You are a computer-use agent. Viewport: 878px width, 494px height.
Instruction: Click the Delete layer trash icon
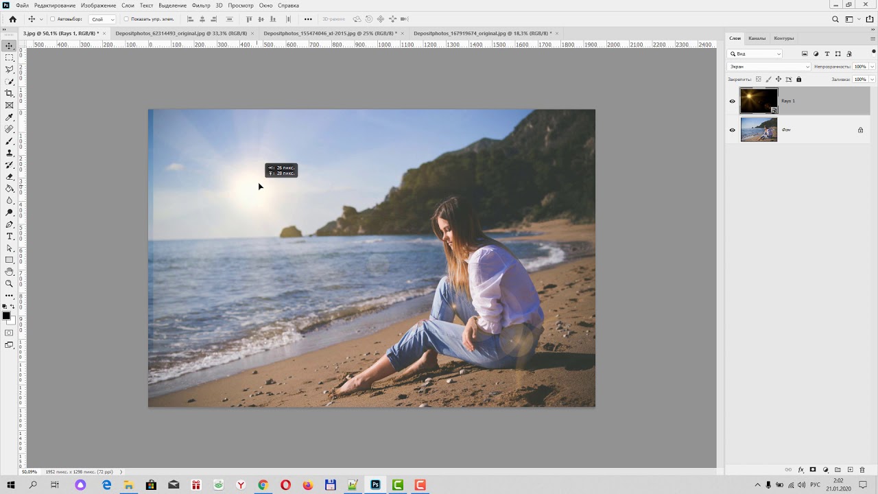click(862, 470)
